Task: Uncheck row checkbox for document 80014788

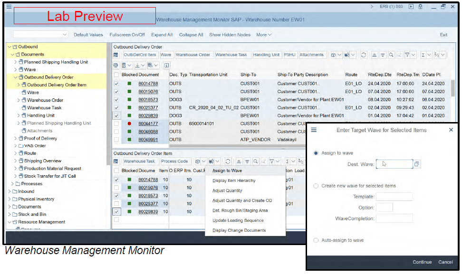Action: 116,84
